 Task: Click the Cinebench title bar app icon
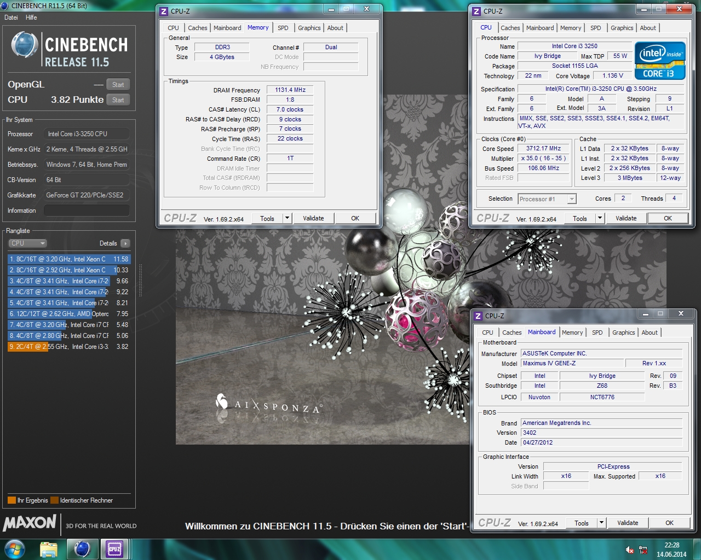(x=5, y=5)
